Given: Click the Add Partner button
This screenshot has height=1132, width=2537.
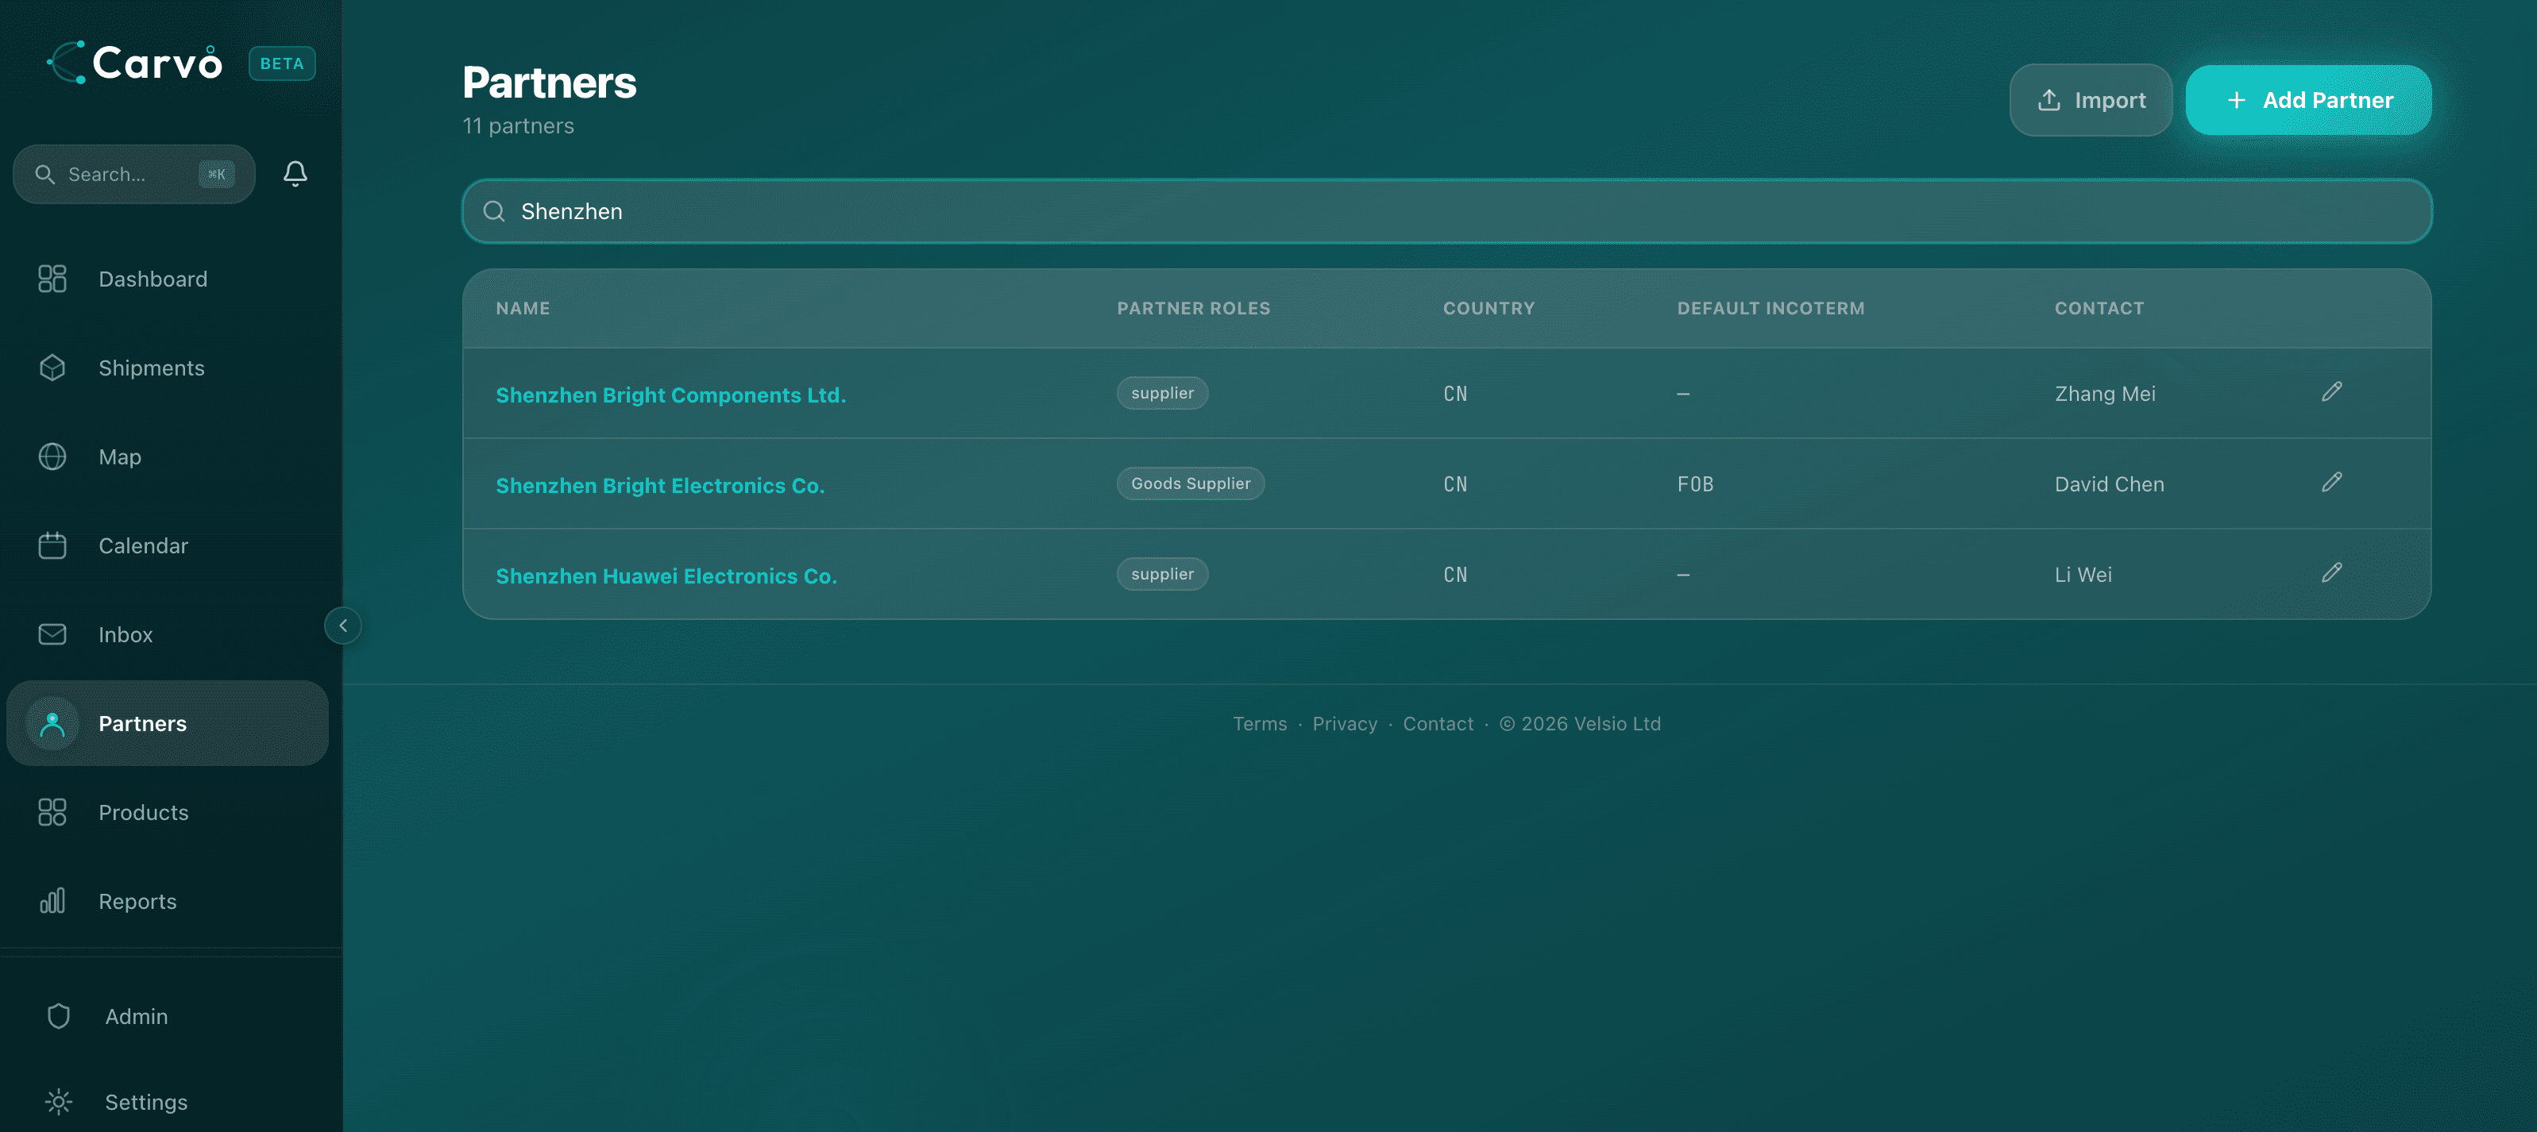Looking at the screenshot, I should click(2308, 99).
